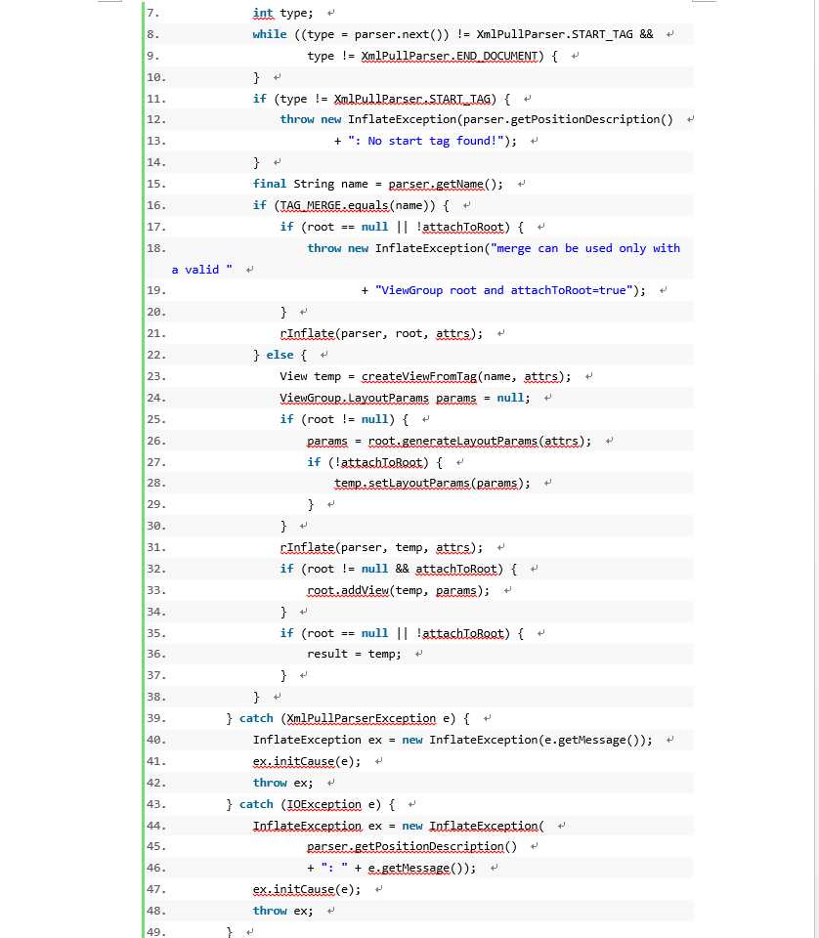
Task: Click 'if (!attachToRoot)' on line 27
Action: [x=367, y=462]
